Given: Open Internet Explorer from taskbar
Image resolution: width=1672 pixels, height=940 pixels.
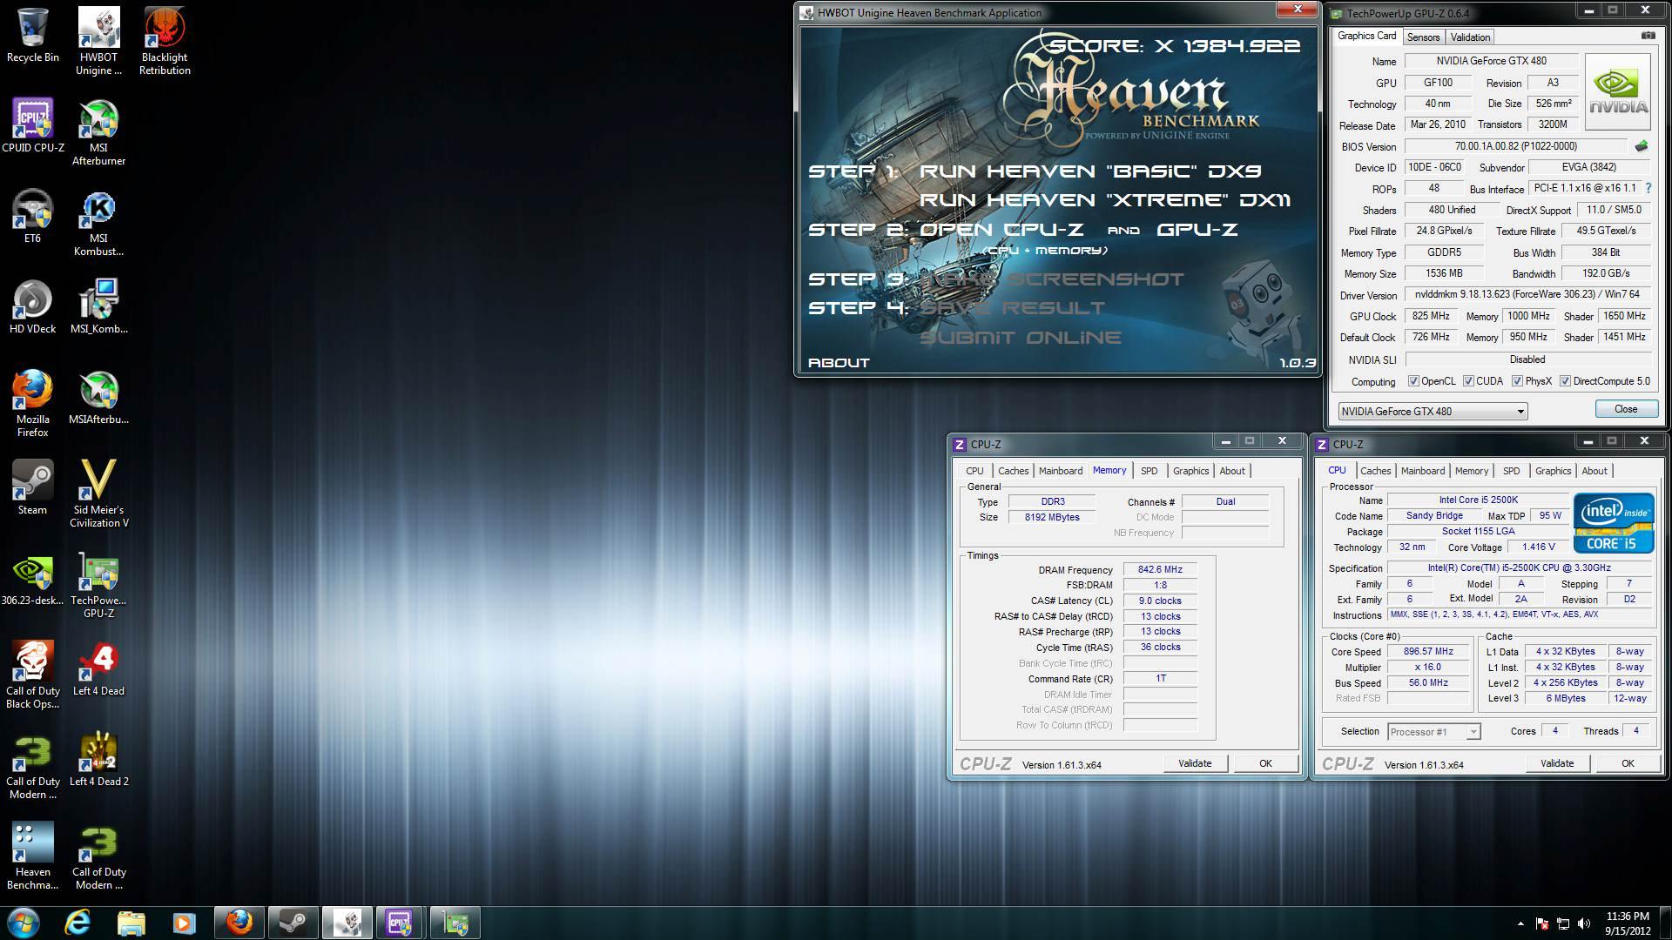Looking at the screenshot, I should [78, 923].
